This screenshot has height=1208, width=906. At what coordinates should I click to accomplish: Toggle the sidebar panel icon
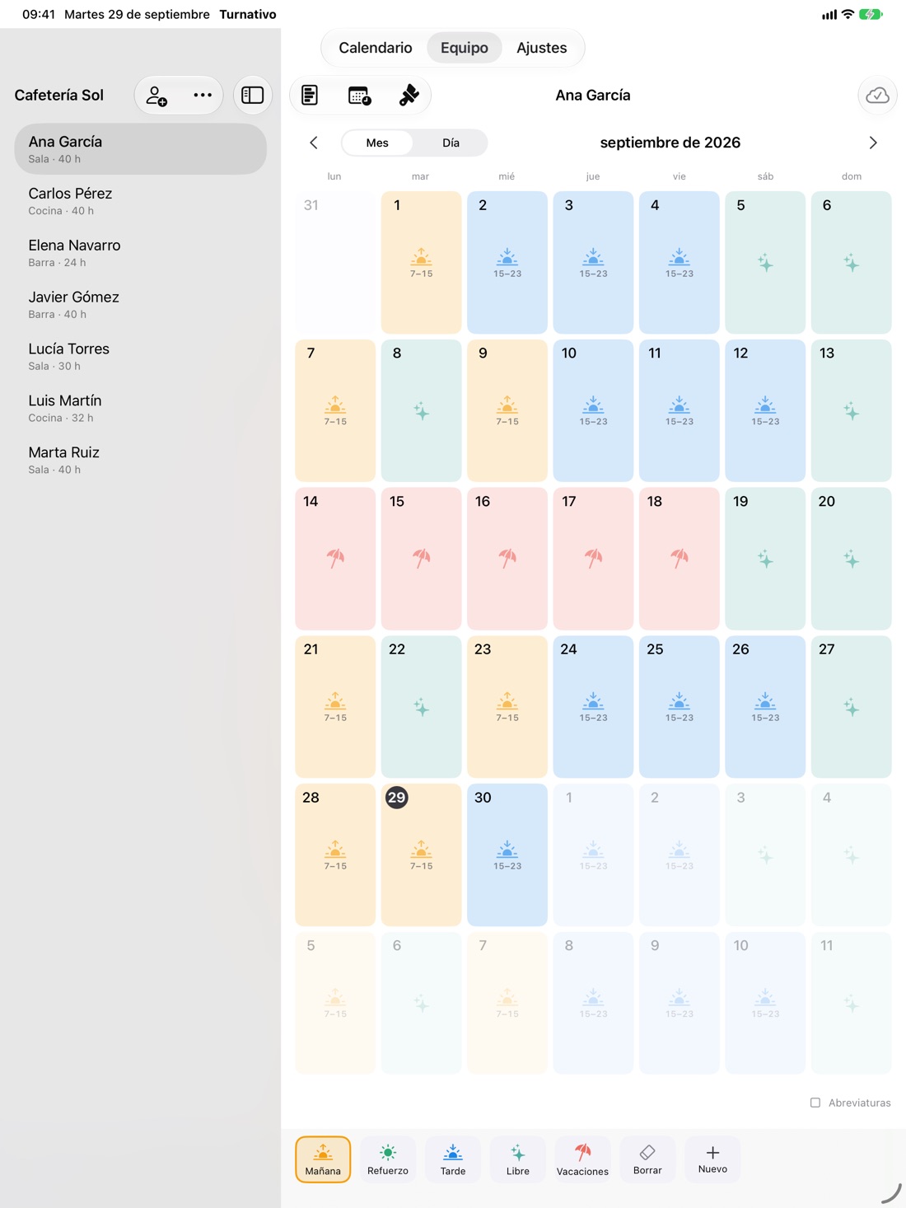tap(253, 96)
